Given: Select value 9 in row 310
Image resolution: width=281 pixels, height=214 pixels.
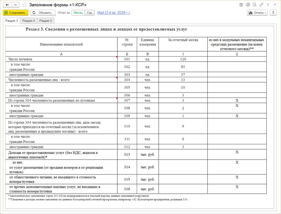Looking at the screenshot, I should click(183, 126).
